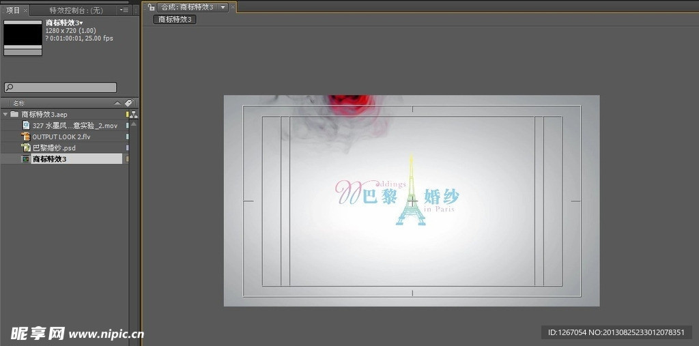The height and width of the screenshot is (346, 699).
Task: Click the 商标特效3.aep folder icon
Action: 14,114
